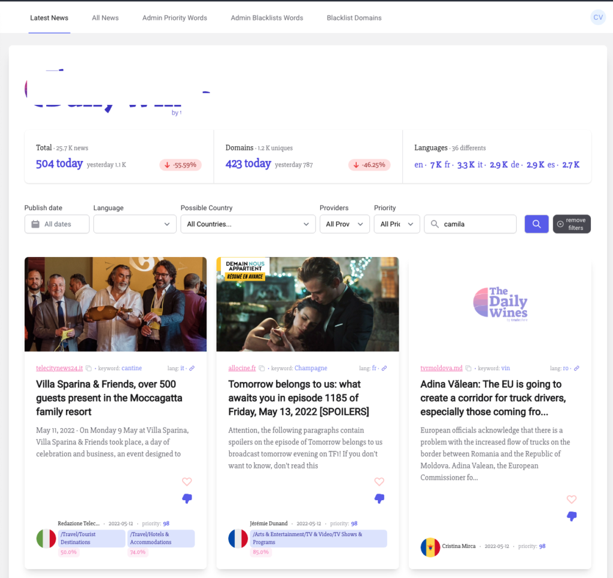
Task: Open the All dates picker
Action: point(57,224)
